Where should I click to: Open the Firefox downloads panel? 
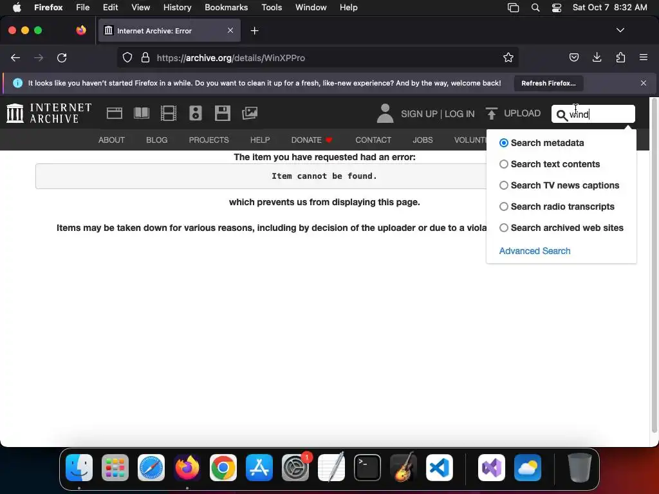(x=597, y=57)
